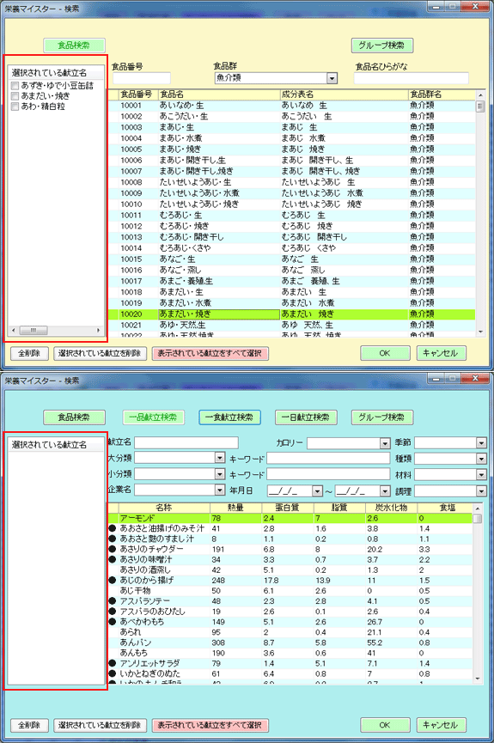
Task: Click the 食品番号 input field
Action: pos(141,78)
